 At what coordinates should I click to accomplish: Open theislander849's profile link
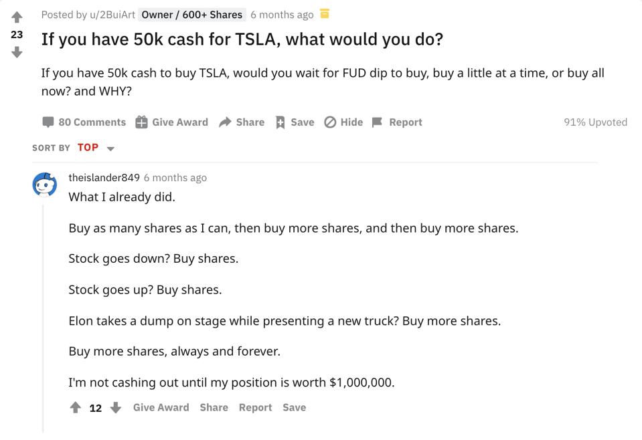104,178
